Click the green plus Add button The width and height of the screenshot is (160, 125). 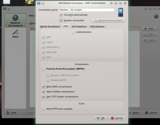(150, 29)
